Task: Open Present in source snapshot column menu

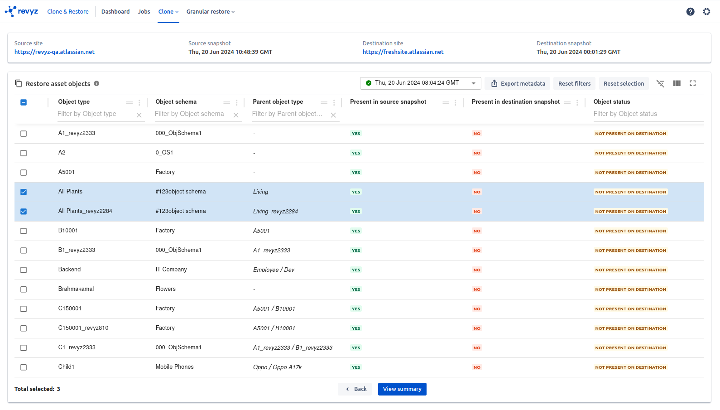Action: pos(456,103)
